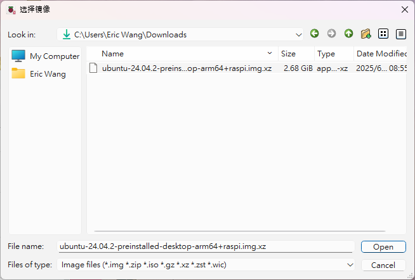Sort files by Size column
This screenshot has width=415, height=280.
click(289, 54)
